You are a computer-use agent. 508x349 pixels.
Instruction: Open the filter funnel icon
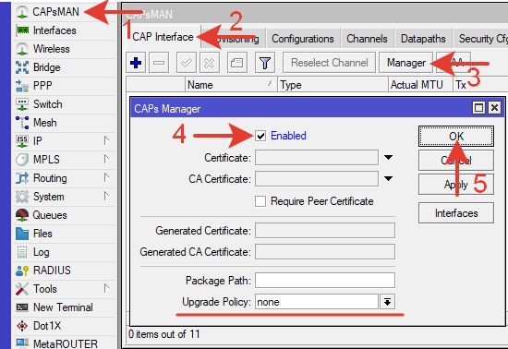click(x=265, y=63)
